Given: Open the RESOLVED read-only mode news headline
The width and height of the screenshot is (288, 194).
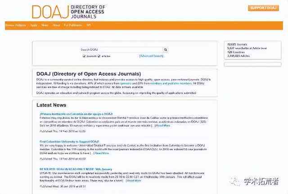Looking at the screenshot, I should point(76,169).
